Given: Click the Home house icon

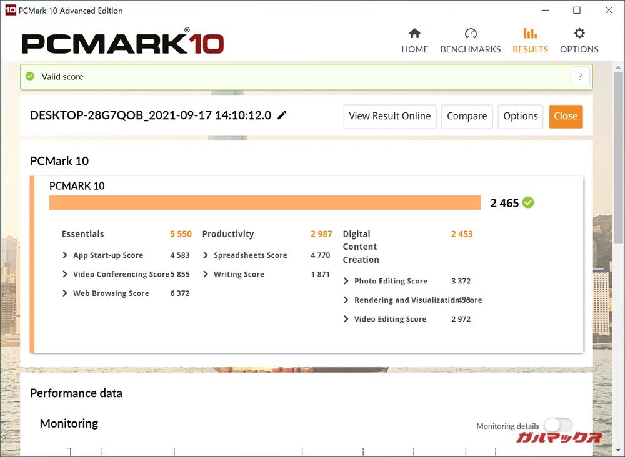Looking at the screenshot, I should [x=414, y=34].
